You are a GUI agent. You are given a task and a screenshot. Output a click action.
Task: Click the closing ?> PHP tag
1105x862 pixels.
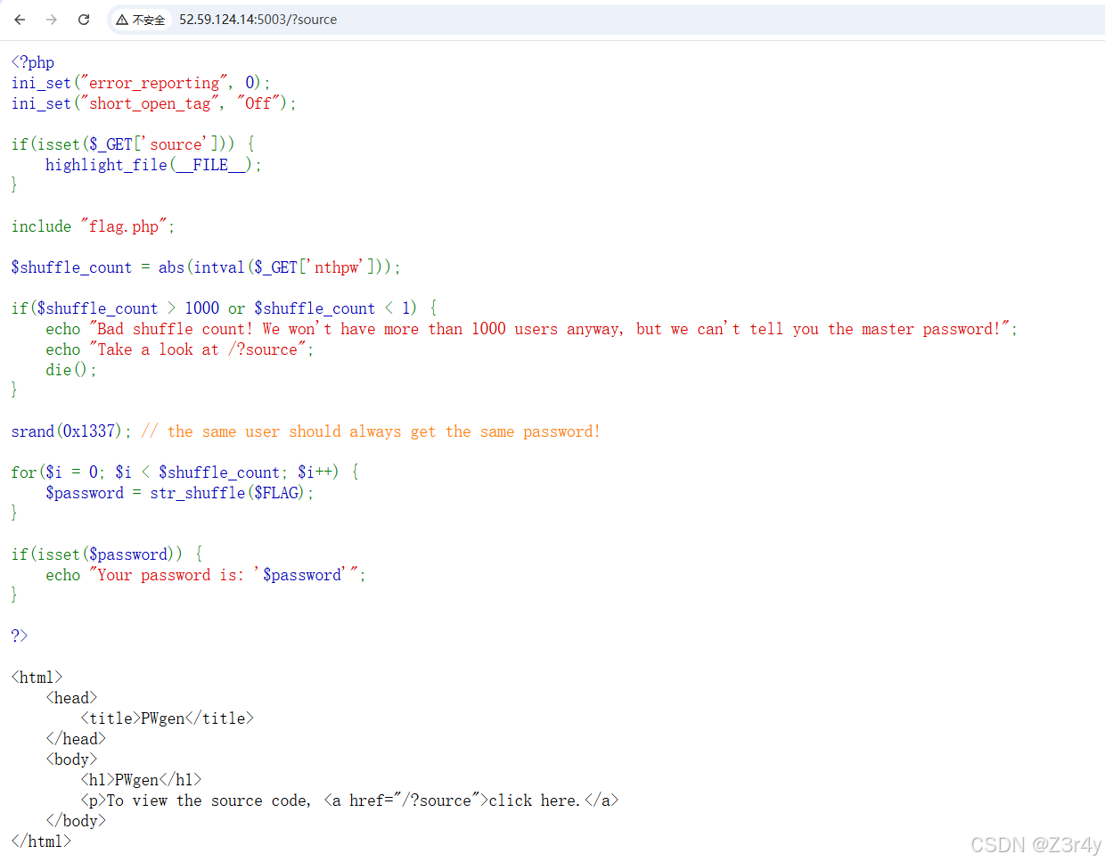(19, 635)
